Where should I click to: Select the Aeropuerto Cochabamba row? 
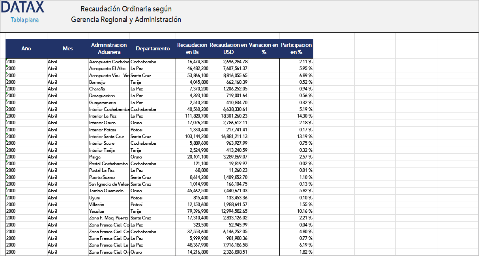point(109,62)
